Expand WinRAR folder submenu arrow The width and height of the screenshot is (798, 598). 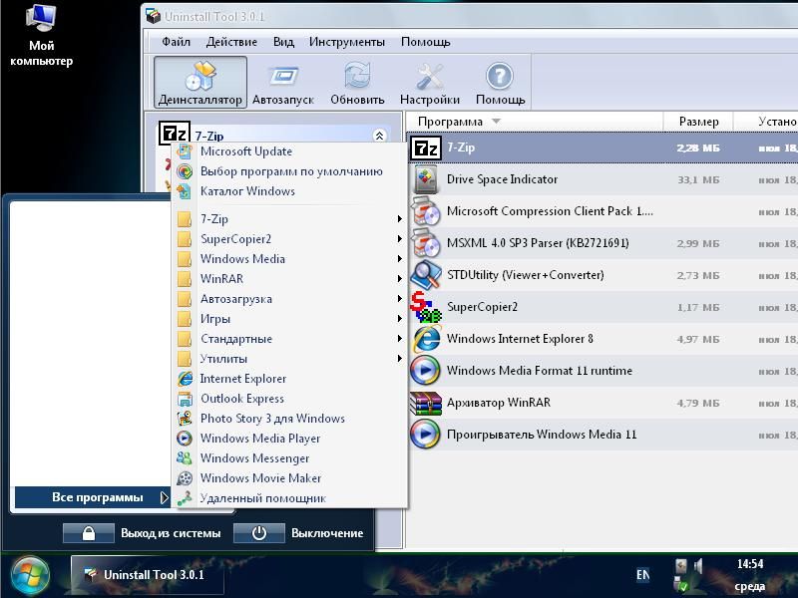400,279
